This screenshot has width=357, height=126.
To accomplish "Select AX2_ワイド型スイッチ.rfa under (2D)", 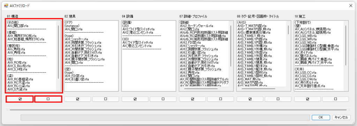I will tap(138, 29).
